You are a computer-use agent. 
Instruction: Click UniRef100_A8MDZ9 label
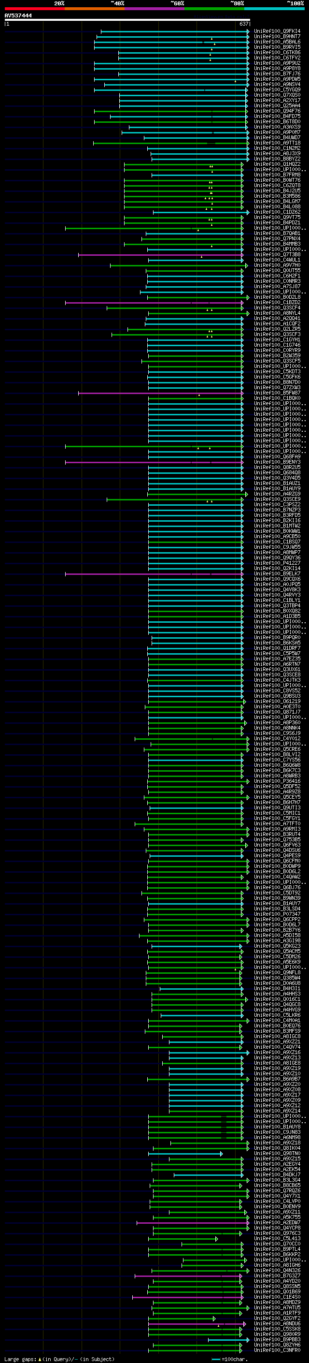(277, 1303)
